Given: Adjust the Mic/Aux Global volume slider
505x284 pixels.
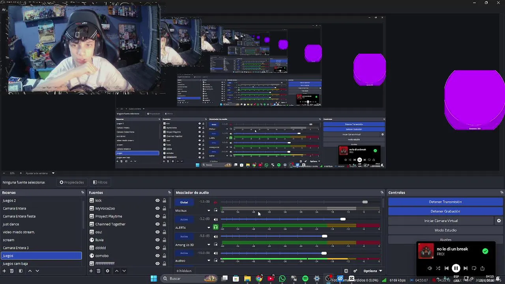Looking at the screenshot, I should tap(365, 202).
